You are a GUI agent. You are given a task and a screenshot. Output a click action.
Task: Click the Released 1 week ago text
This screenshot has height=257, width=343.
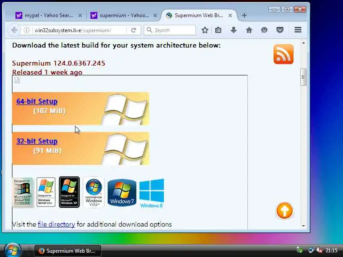47,72
